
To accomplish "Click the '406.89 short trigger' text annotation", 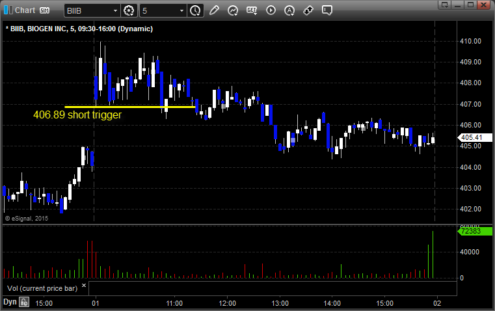I will click(77, 115).
